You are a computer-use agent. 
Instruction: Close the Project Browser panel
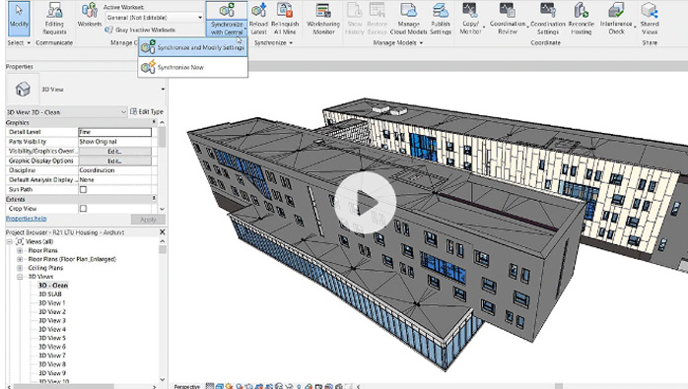click(163, 232)
